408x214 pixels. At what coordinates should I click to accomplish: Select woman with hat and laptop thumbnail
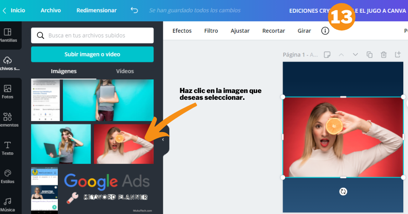61,144
